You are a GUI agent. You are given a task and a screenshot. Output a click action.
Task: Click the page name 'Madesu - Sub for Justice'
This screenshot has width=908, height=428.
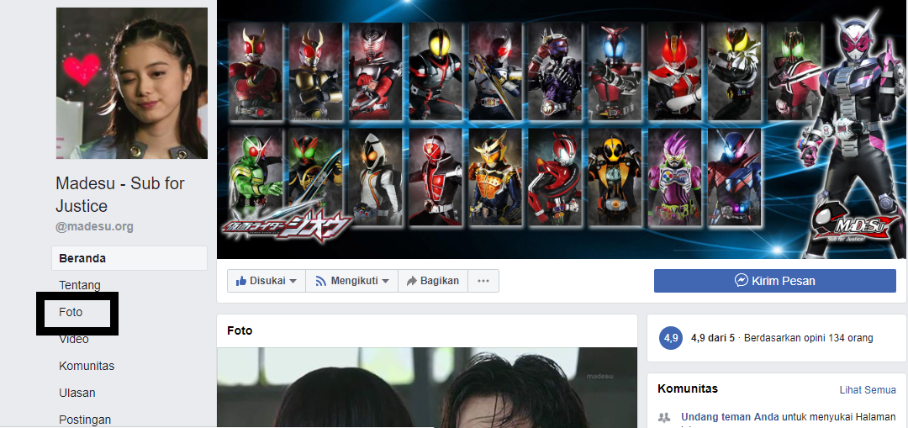(120, 194)
